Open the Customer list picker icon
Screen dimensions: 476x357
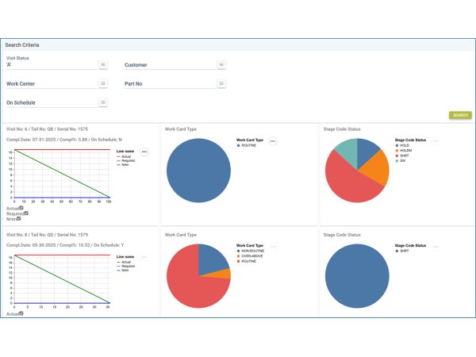click(x=221, y=64)
